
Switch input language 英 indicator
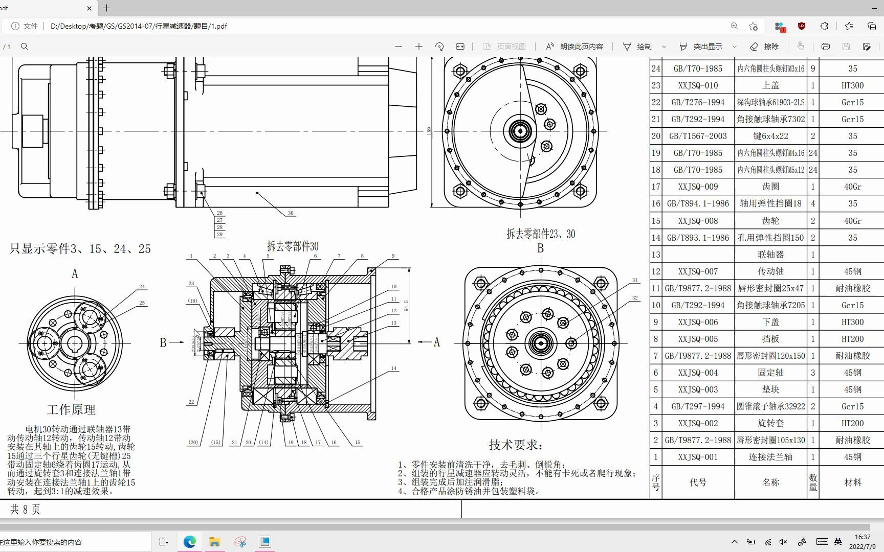click(838, 541)
